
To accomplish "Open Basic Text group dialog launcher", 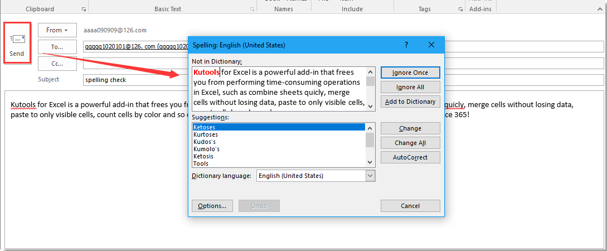I will pyautogui.click(x=252, y=9).
